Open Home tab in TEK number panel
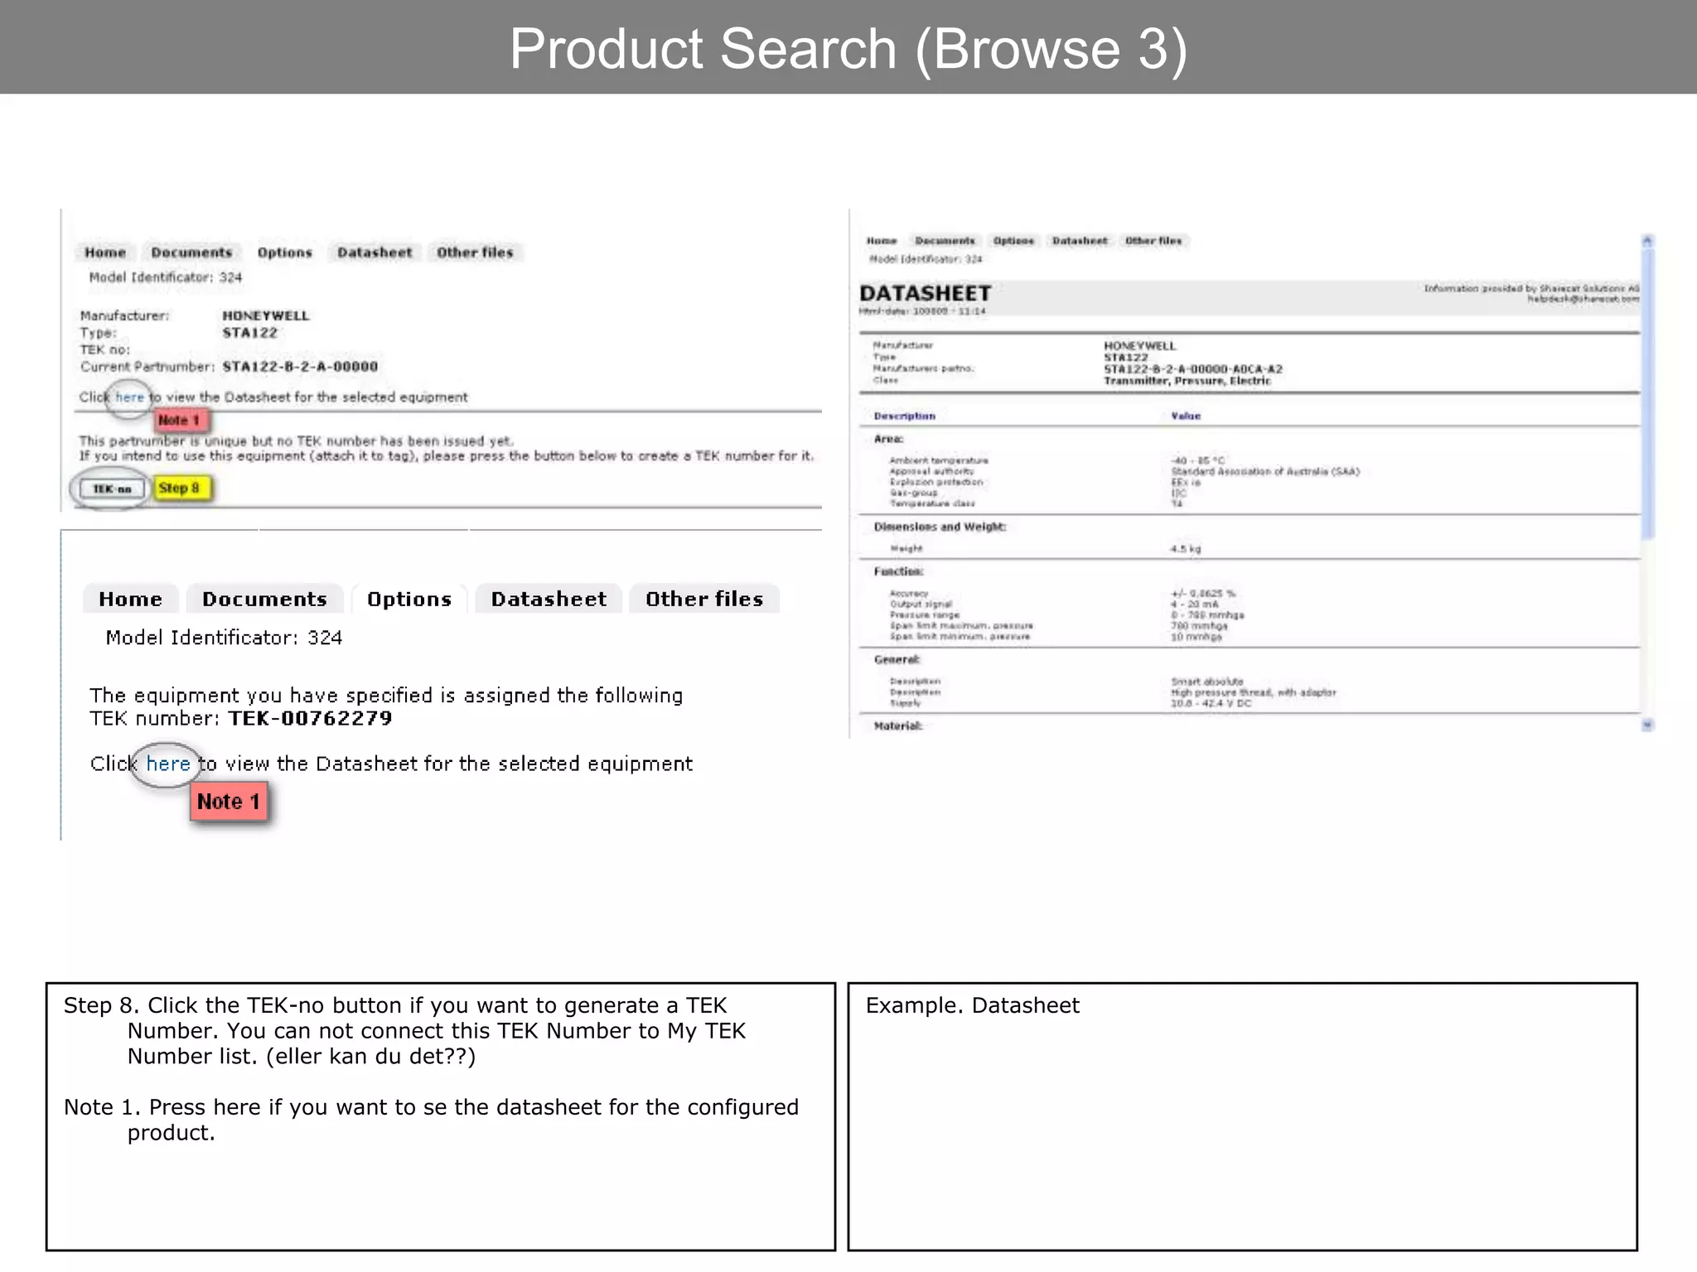The width and height of the screenshot is (1697, 1272). pyautogui.click(x=130, y=599)
